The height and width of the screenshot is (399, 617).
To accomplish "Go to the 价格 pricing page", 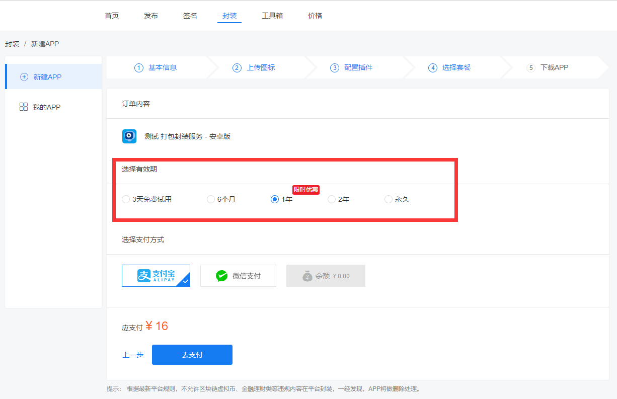I will (x=315, y=16).
